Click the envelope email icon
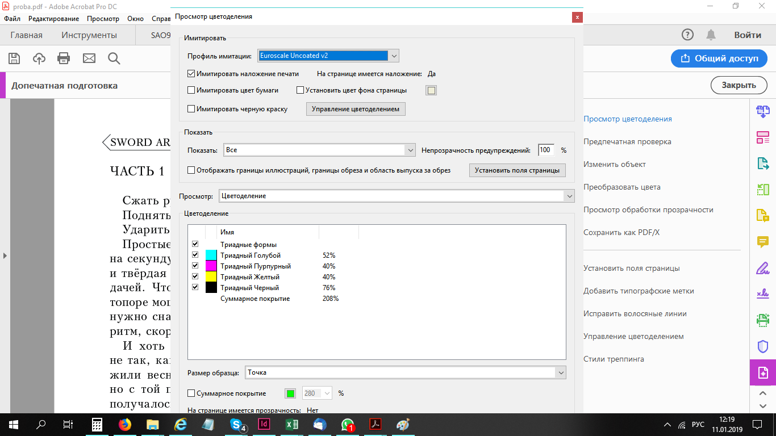This screenshot has height=436, width=776. [x=89, y=58]
